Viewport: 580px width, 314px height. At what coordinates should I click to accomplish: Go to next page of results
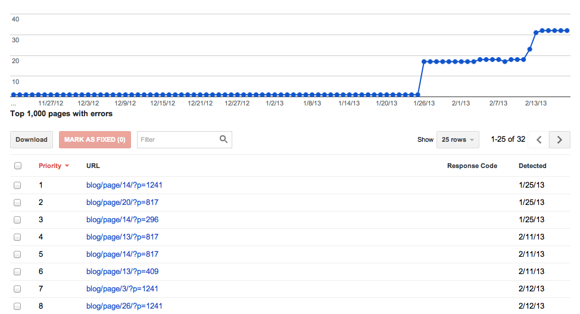(560, 139)
